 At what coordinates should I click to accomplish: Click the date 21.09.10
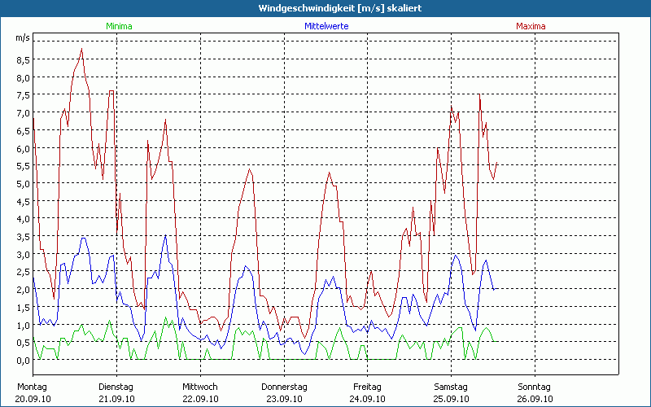pyautogui.click(x=116, y=399)
